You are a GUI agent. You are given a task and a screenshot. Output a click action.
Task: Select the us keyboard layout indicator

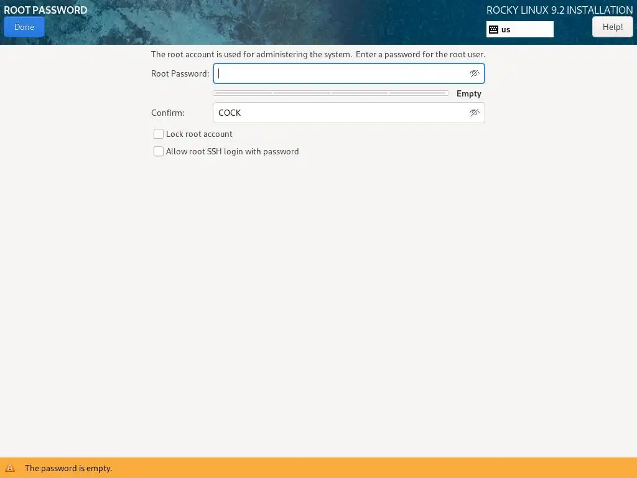click(519, 29)
